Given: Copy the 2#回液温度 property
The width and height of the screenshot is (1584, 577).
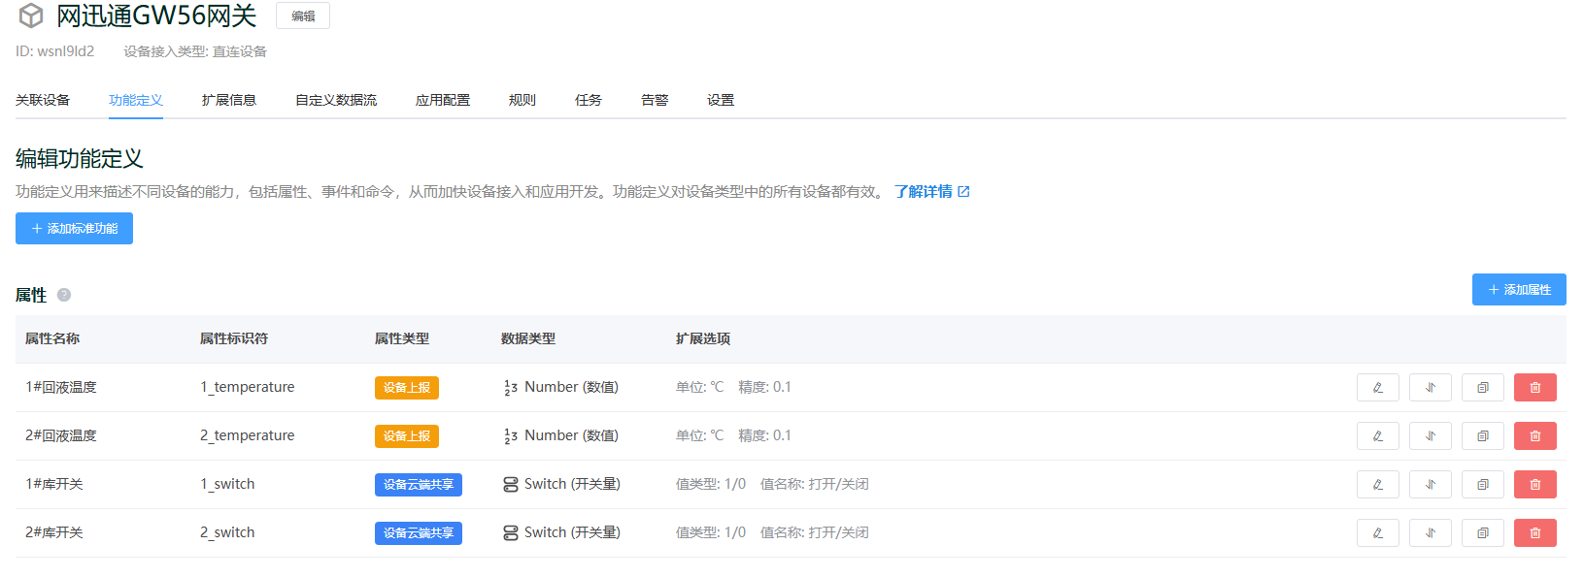Looking at the screenshot, I should coord(1482,435).
